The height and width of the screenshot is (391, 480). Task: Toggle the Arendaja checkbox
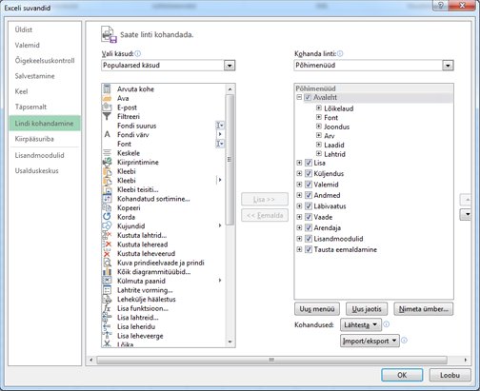pyautogui.click(x=309, y=228)
